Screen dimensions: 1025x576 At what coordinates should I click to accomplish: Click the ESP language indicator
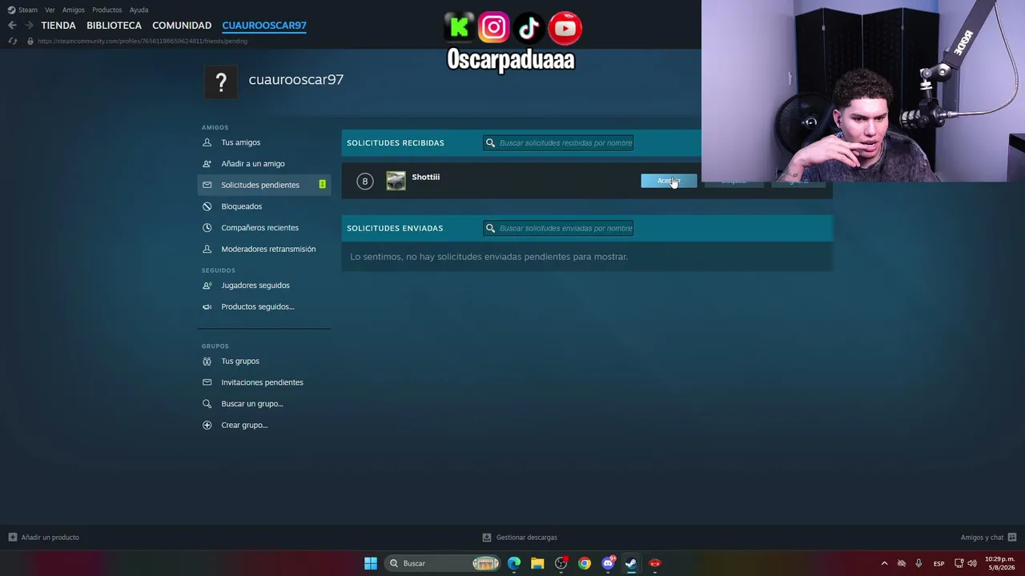point(939,563)
